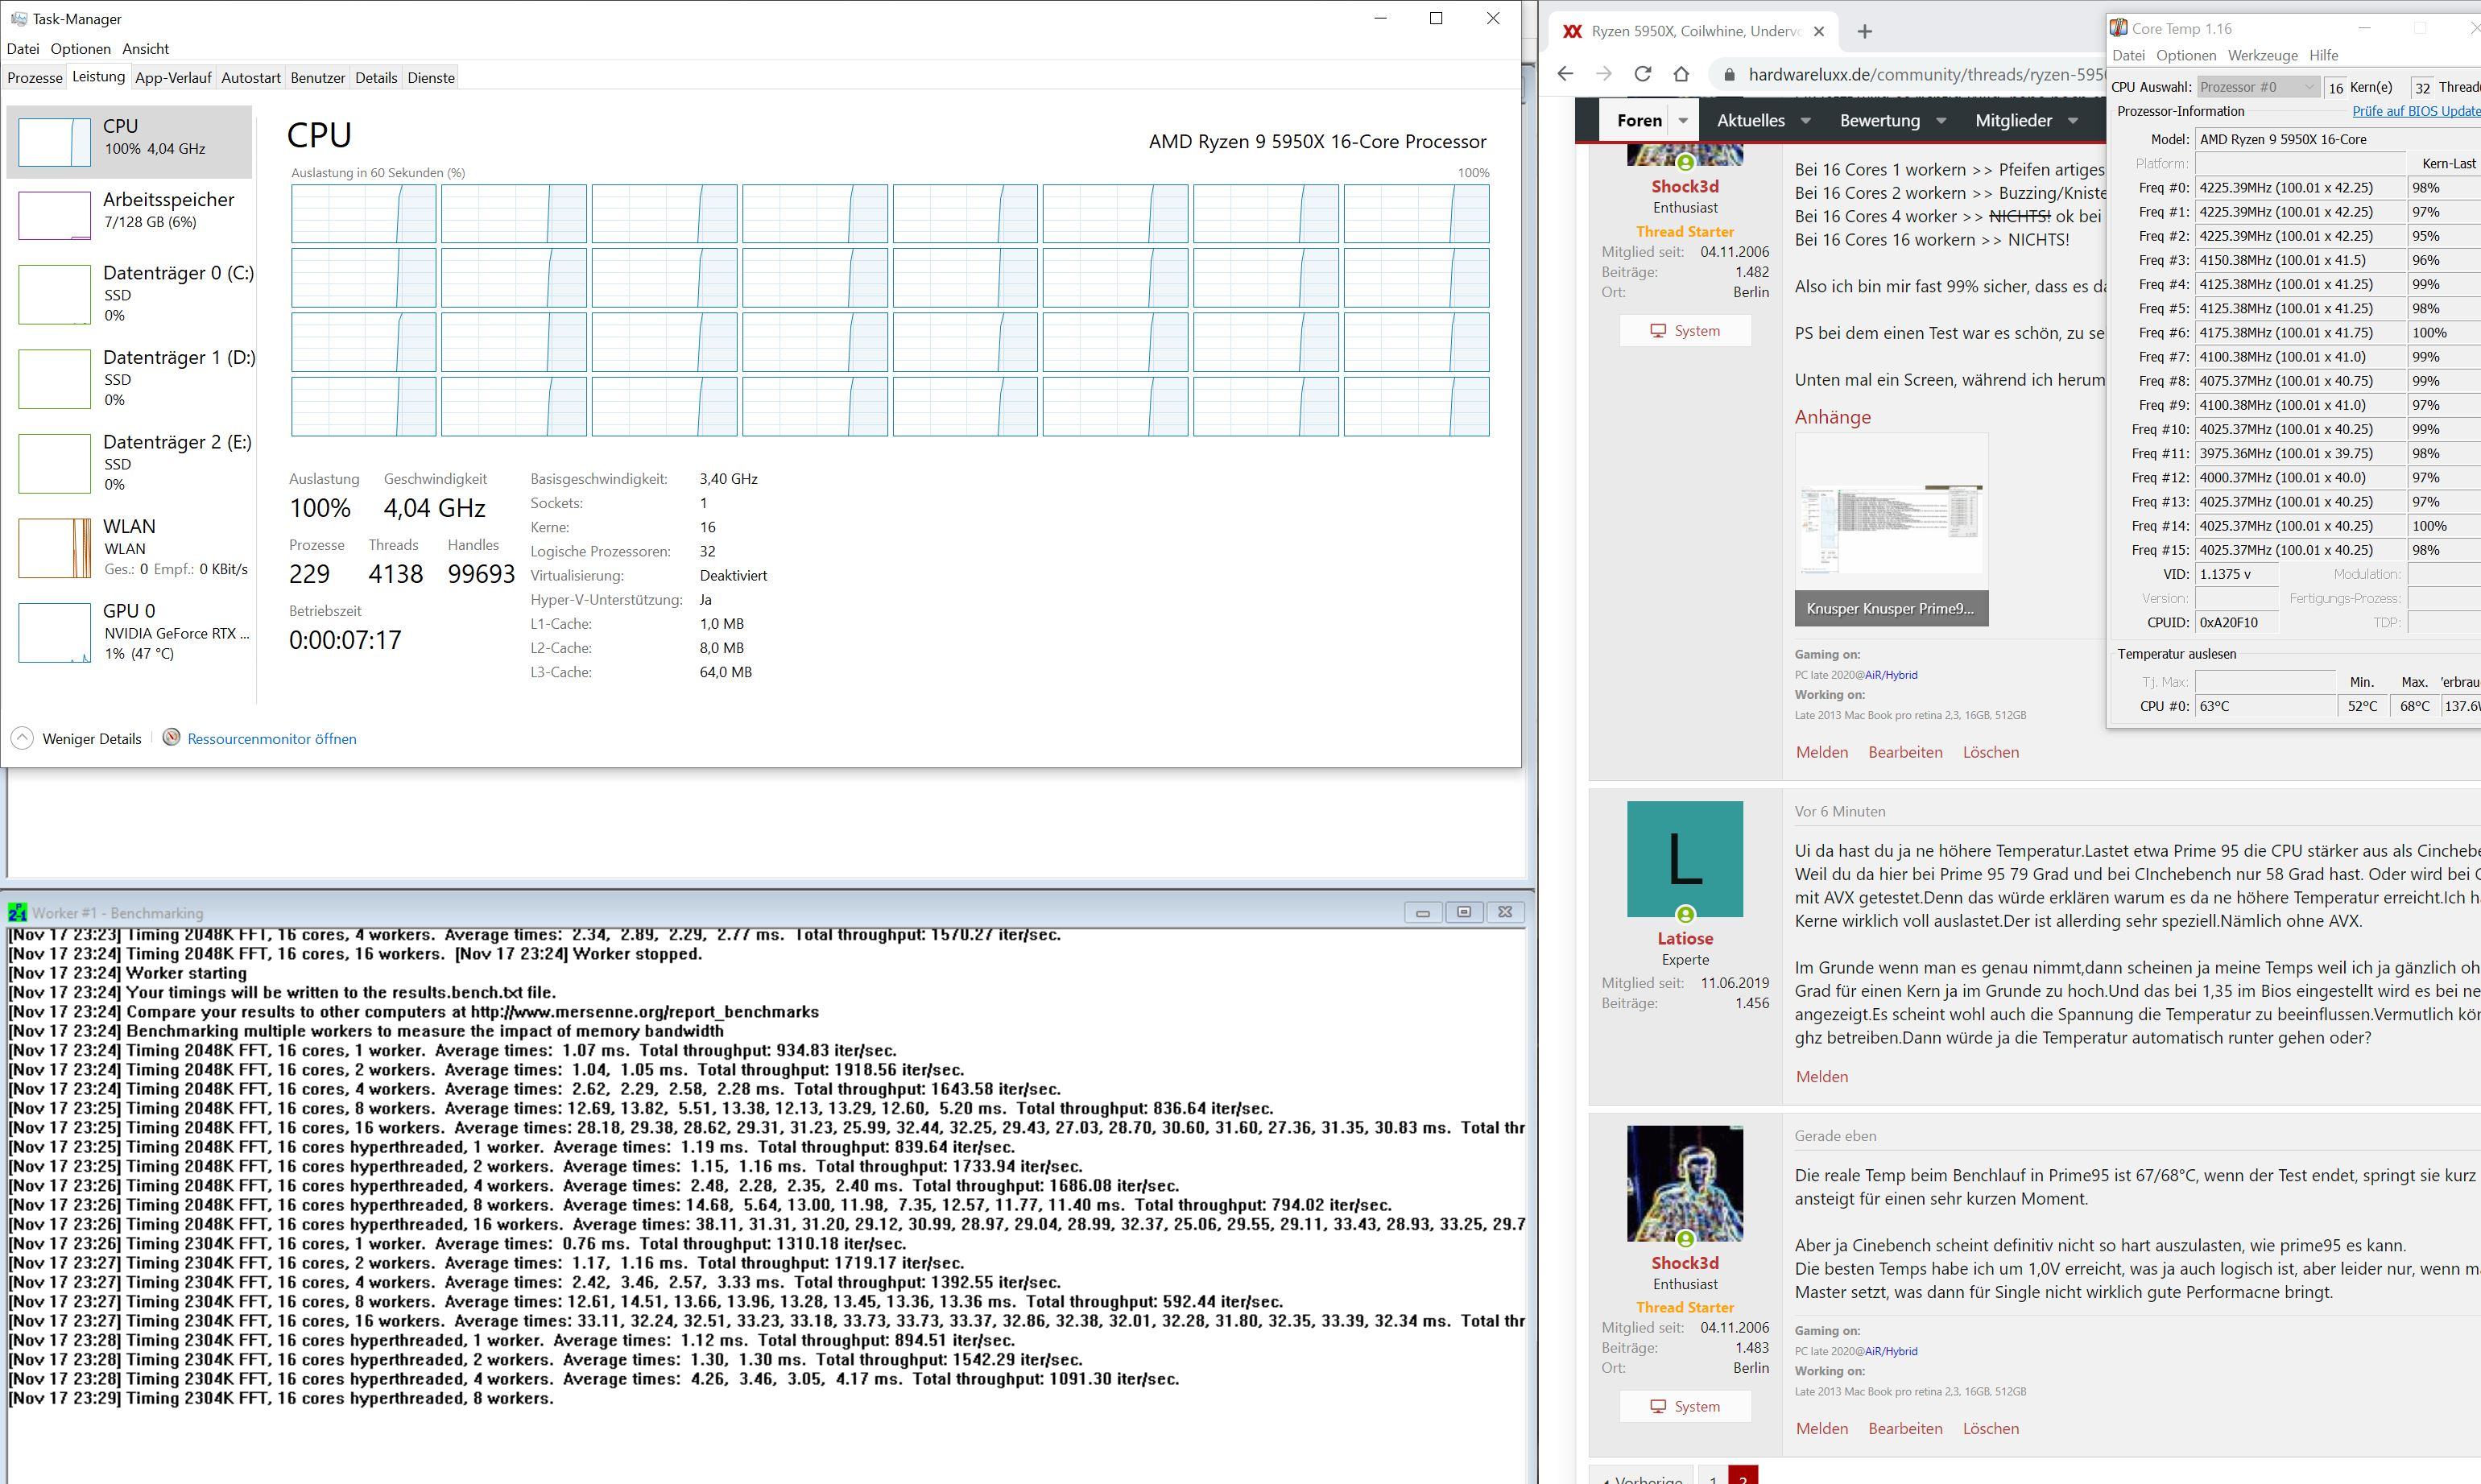Click Melden on Latiose's post

[1822, 1077]
